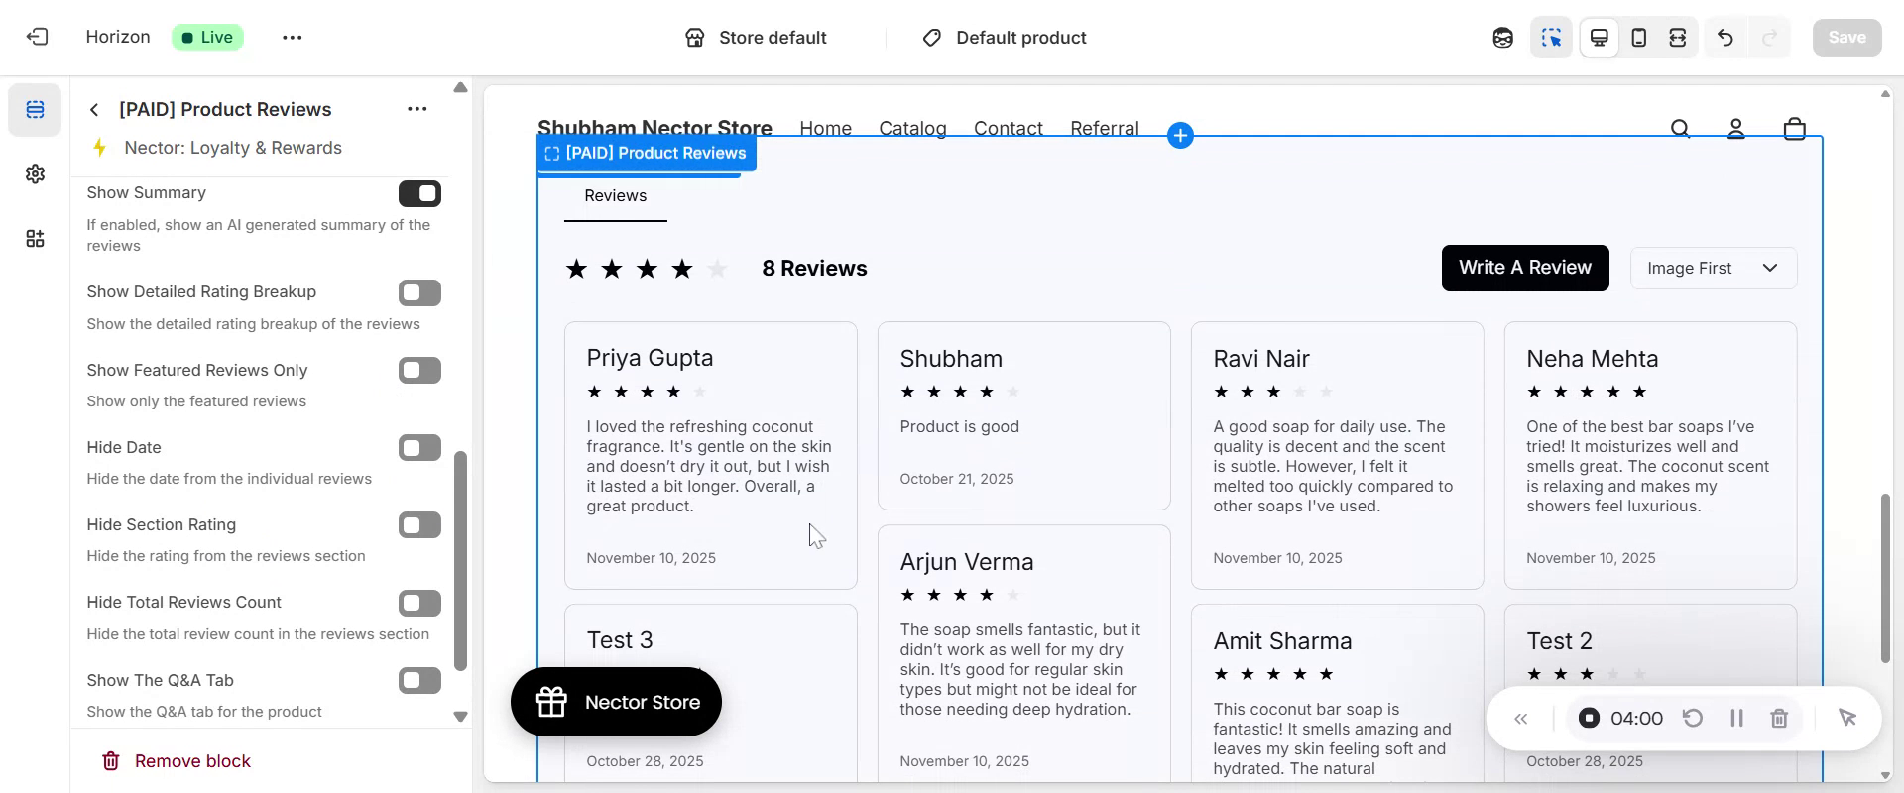
Task: Click the Horizon theme name
Action: click(118, 37)
